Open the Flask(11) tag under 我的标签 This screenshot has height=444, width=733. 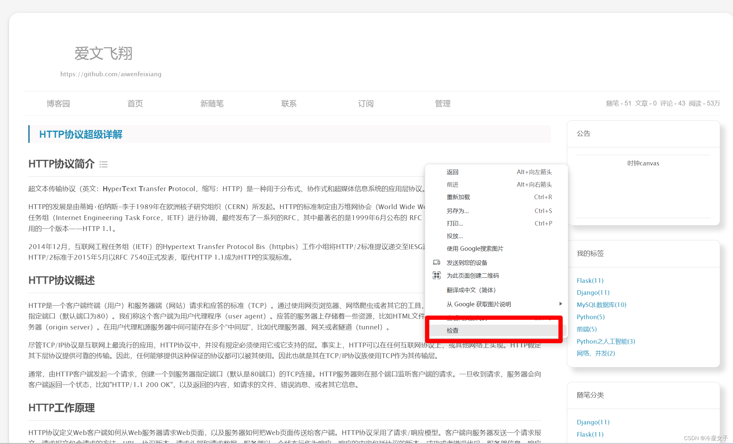pos(590,281)
